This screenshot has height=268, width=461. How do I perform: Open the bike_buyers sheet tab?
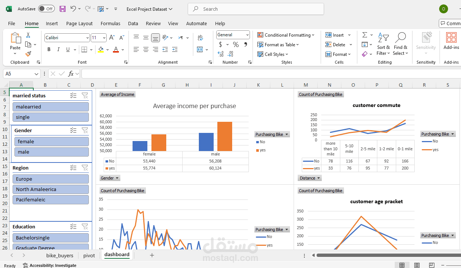60,255
